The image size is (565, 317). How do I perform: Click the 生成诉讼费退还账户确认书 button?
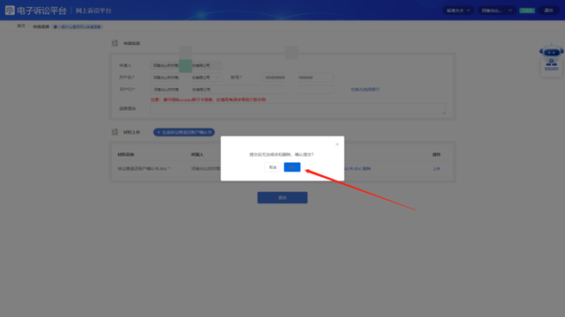(184, 132)
